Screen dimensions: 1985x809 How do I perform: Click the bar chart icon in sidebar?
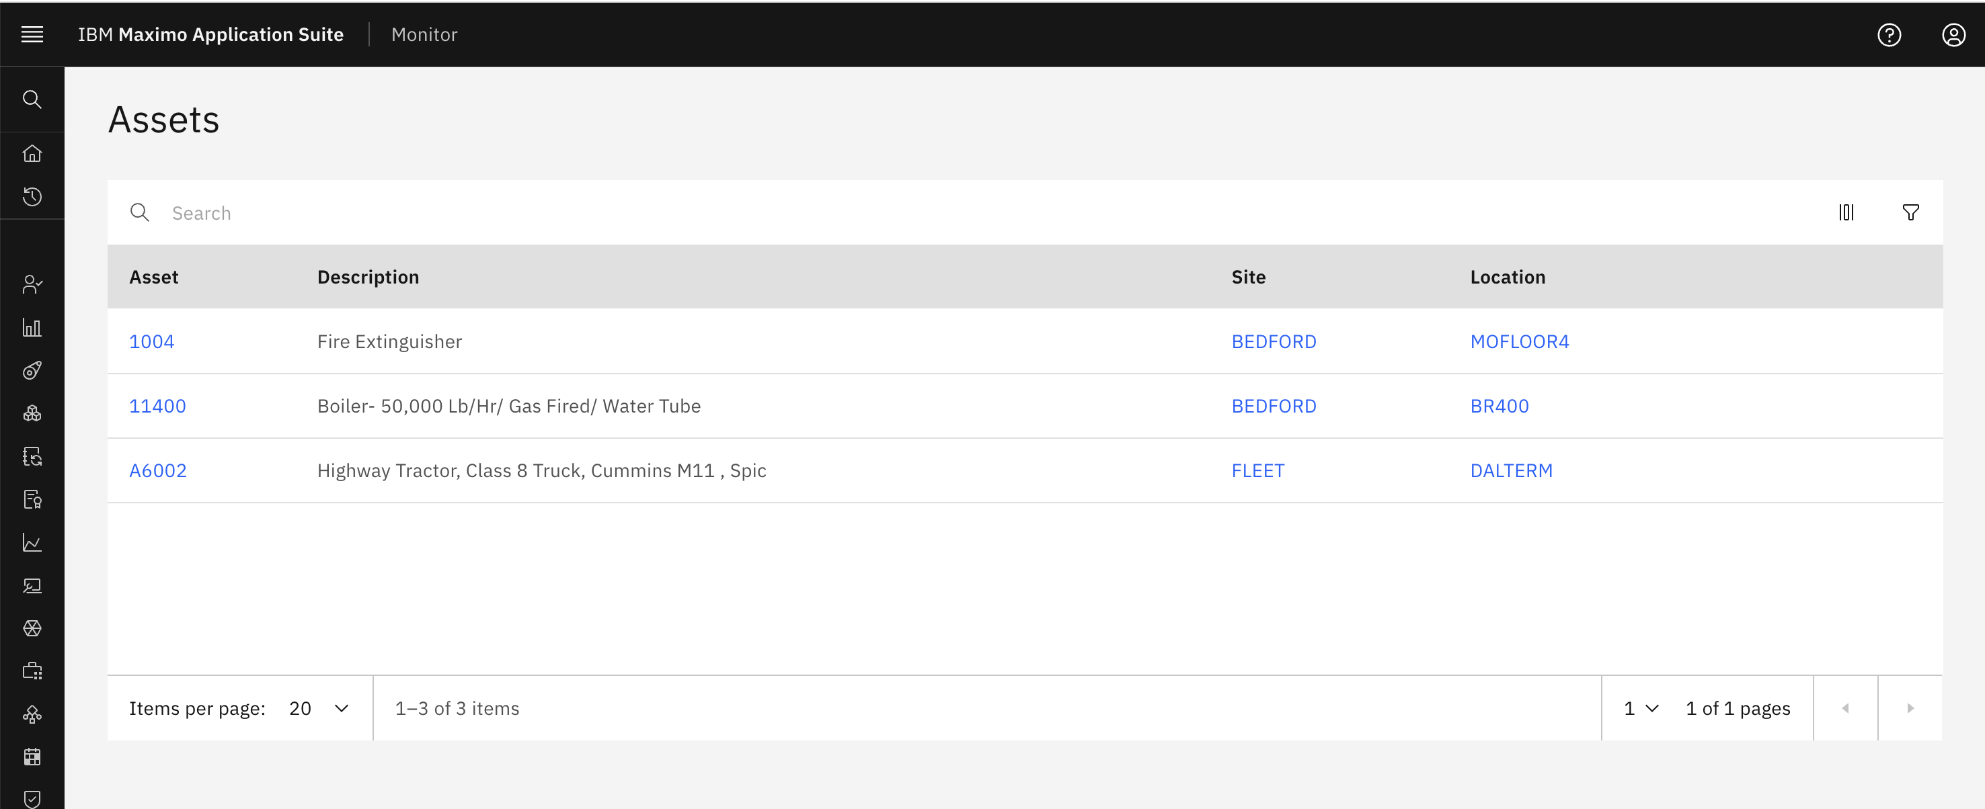coord(32,328)
